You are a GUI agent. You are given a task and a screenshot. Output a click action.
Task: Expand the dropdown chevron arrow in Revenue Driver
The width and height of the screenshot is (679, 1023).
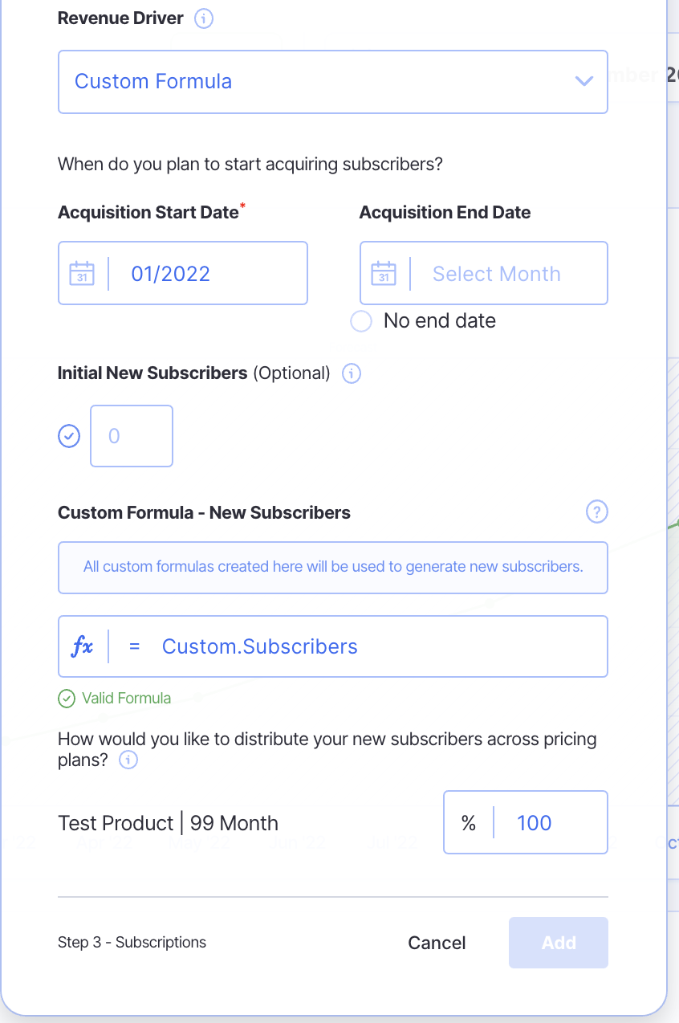(583, 82)
